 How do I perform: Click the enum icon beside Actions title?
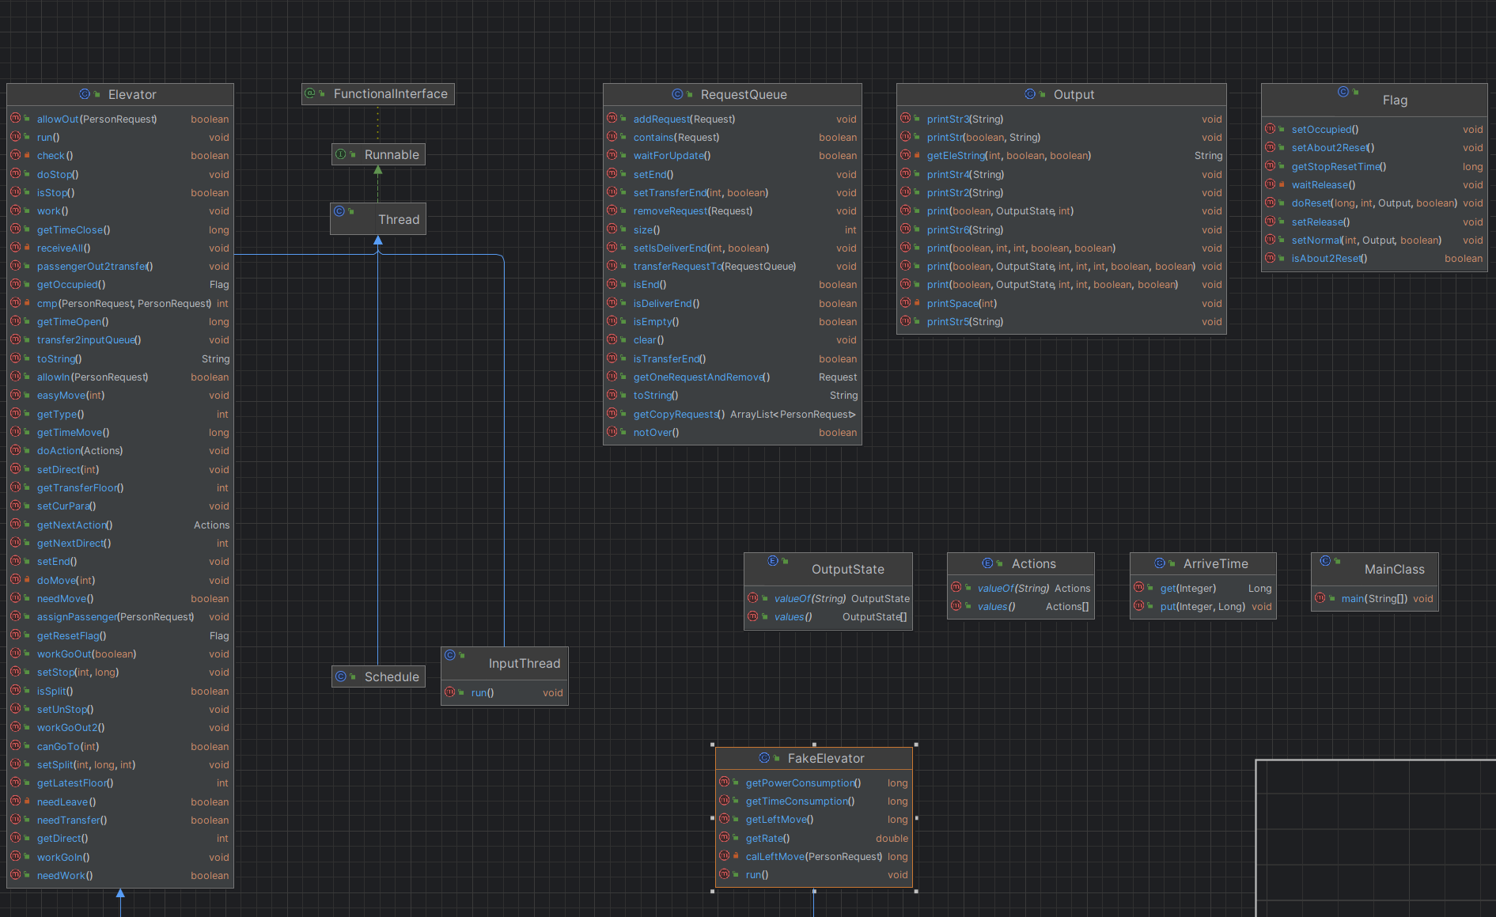987,563
